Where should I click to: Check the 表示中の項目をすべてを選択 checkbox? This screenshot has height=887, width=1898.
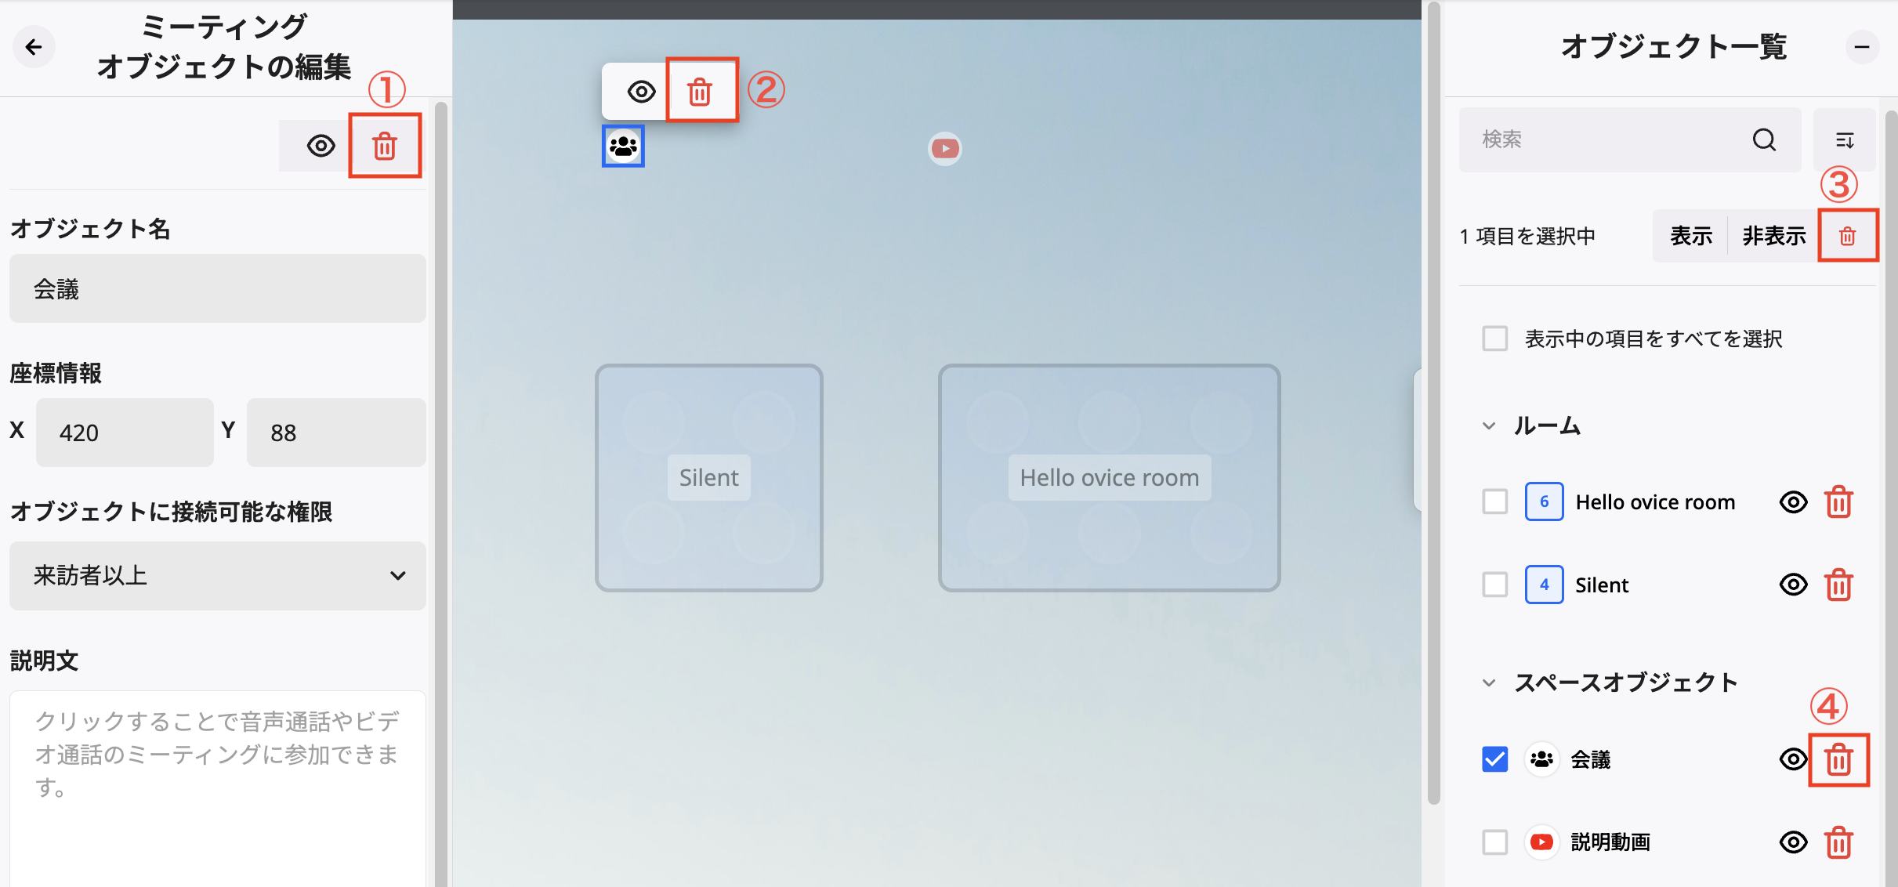[1495, 338]
